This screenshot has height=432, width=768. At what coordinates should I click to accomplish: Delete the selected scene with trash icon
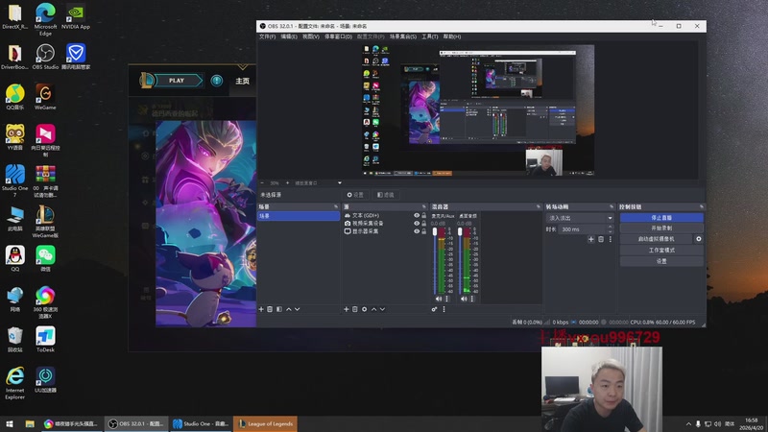coord(270,309)
